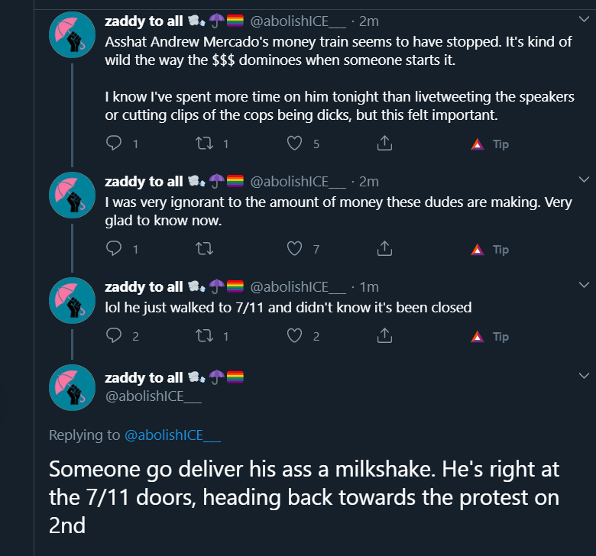Retweet the Andrew Mercado money train tweet
Image resolution: width=596 pixels, height=556 pixels.
[x=204, y=144]
